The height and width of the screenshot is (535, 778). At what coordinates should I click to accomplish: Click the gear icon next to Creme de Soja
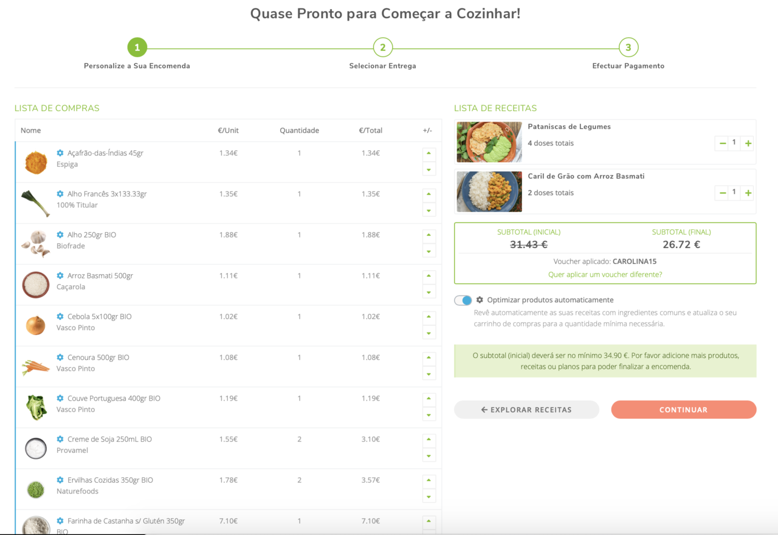[60, 439]
